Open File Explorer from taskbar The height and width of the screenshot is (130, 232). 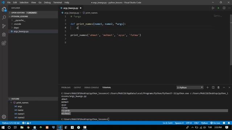(22, 127)
